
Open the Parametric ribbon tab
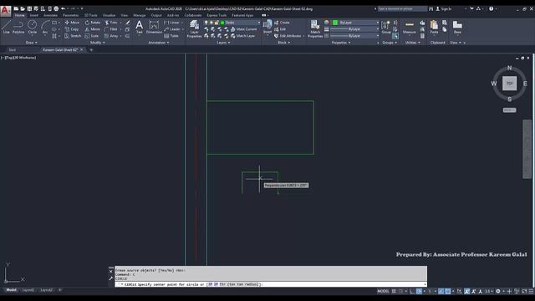coord(70,15)
